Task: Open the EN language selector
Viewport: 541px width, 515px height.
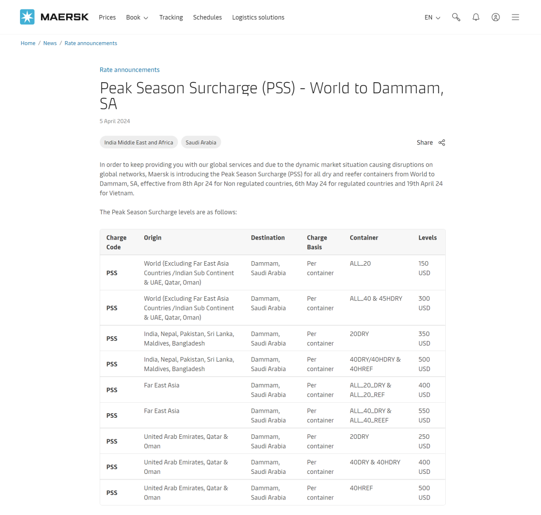Action: tap(432, 17)
